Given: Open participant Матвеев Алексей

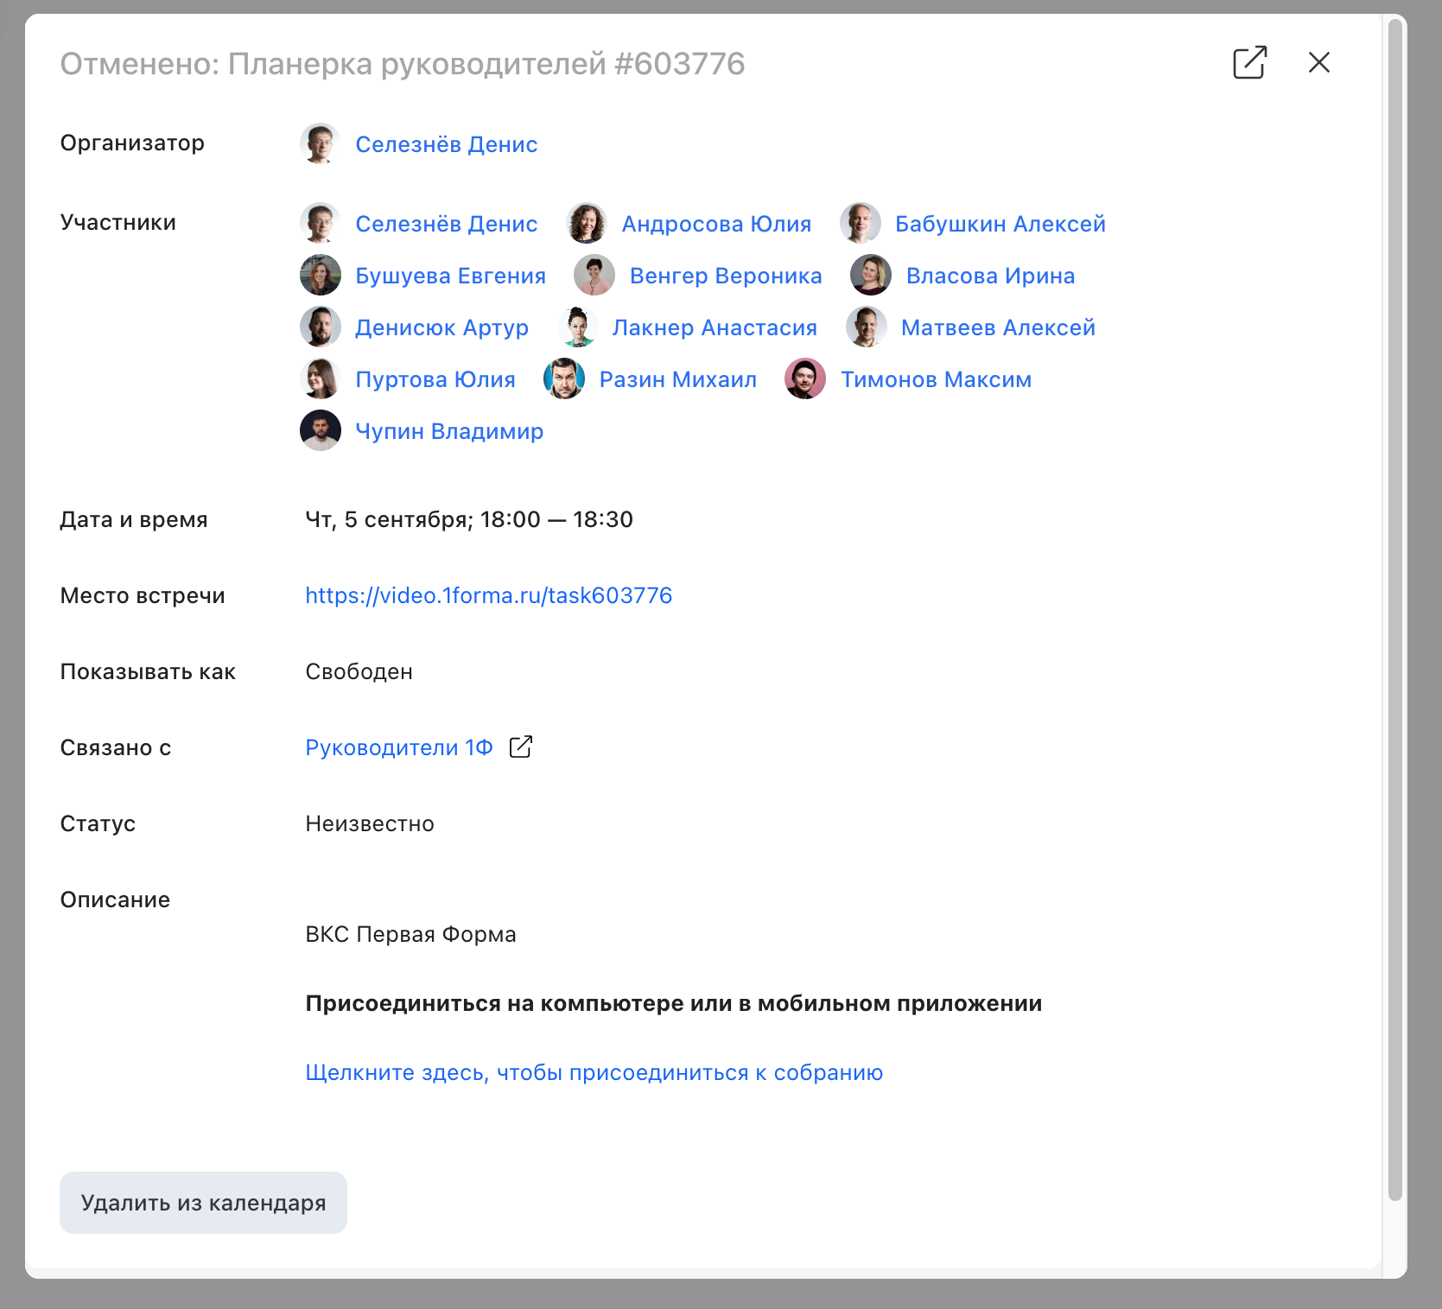Looking at the screenshot, I should coord(998,327).
